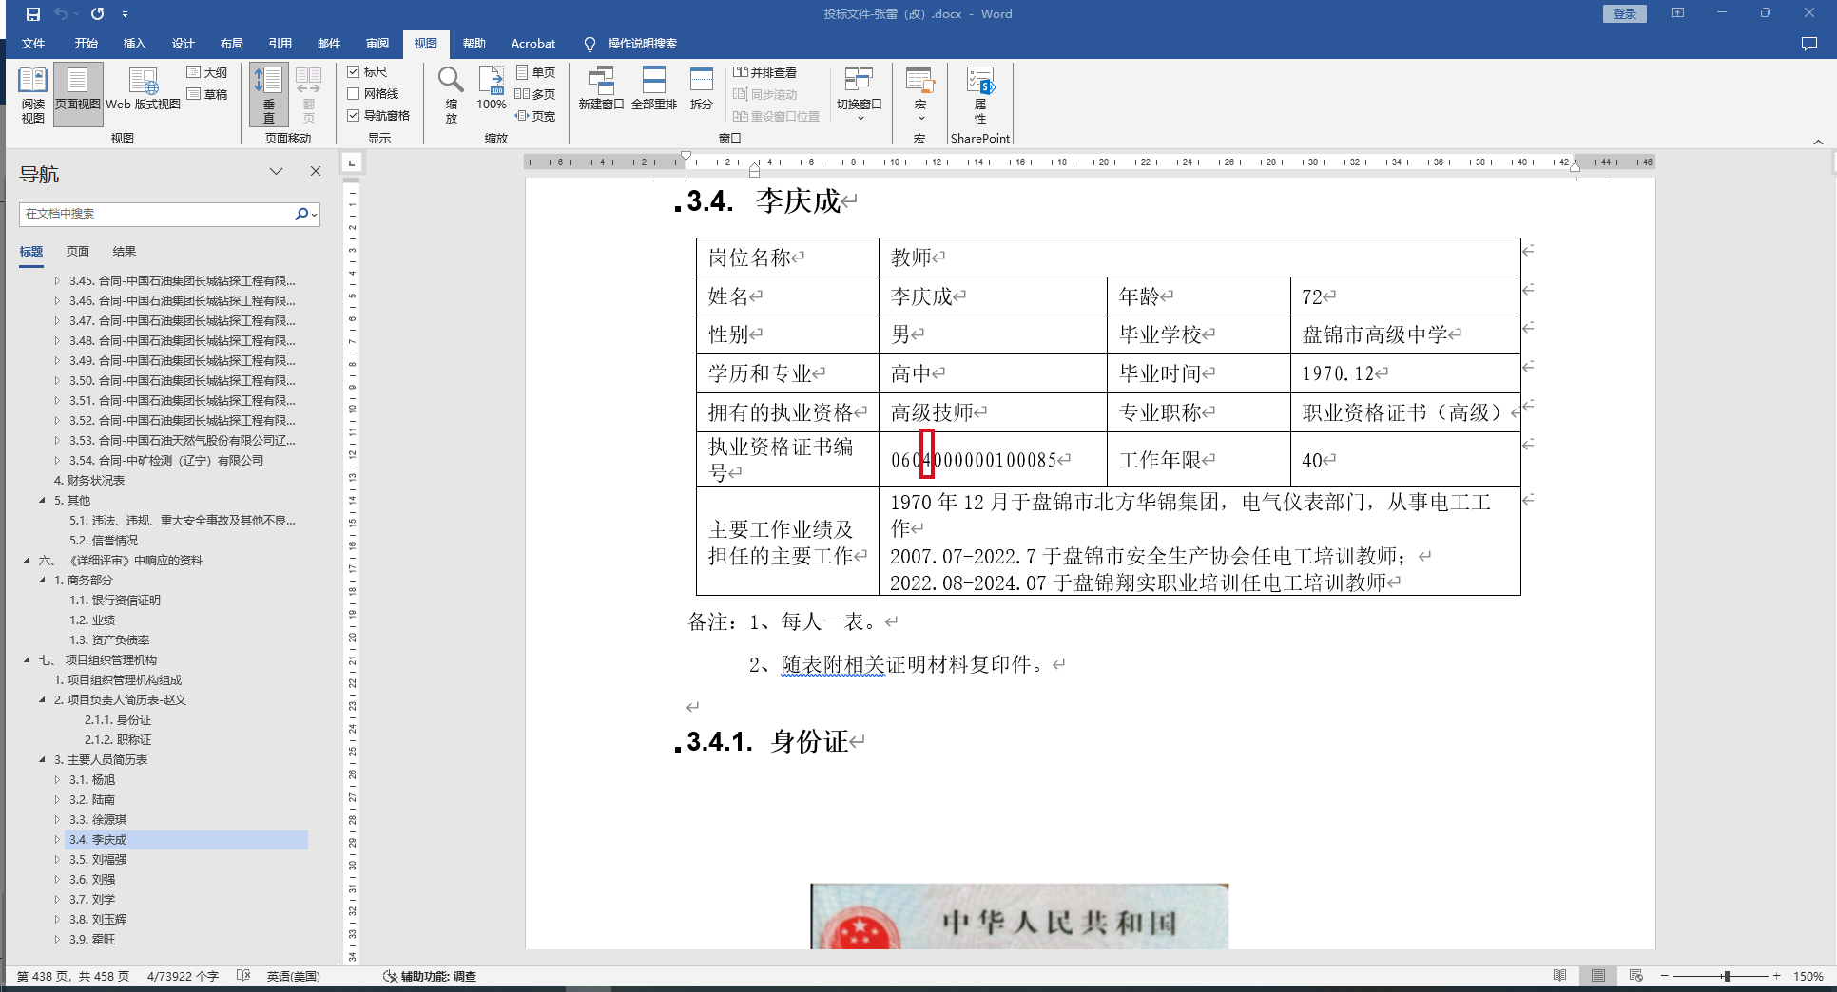Open Draft view (草稿)
Viewport: 1837px width, 992px height.
pos(207,94)
